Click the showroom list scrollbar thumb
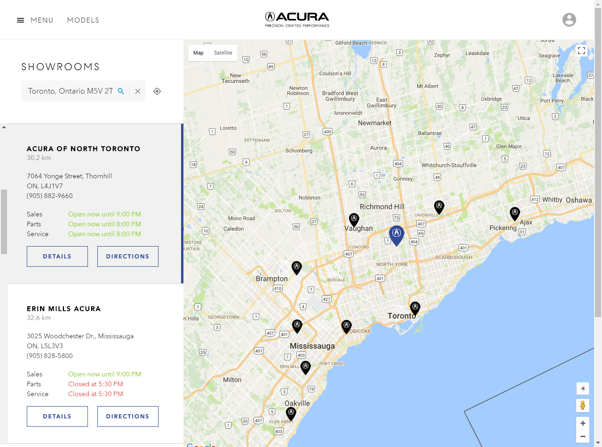Viewport: 602px width, 447px height. (4, 222)
